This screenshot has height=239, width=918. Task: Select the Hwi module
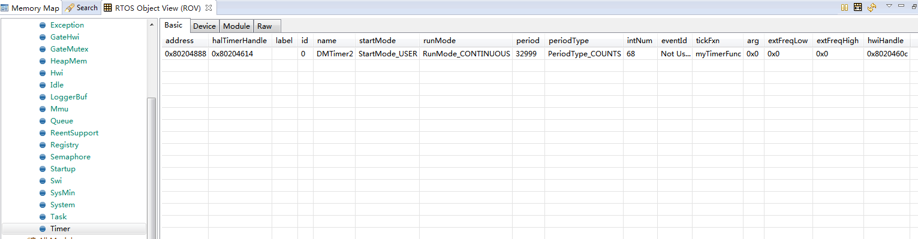point(57,73)
